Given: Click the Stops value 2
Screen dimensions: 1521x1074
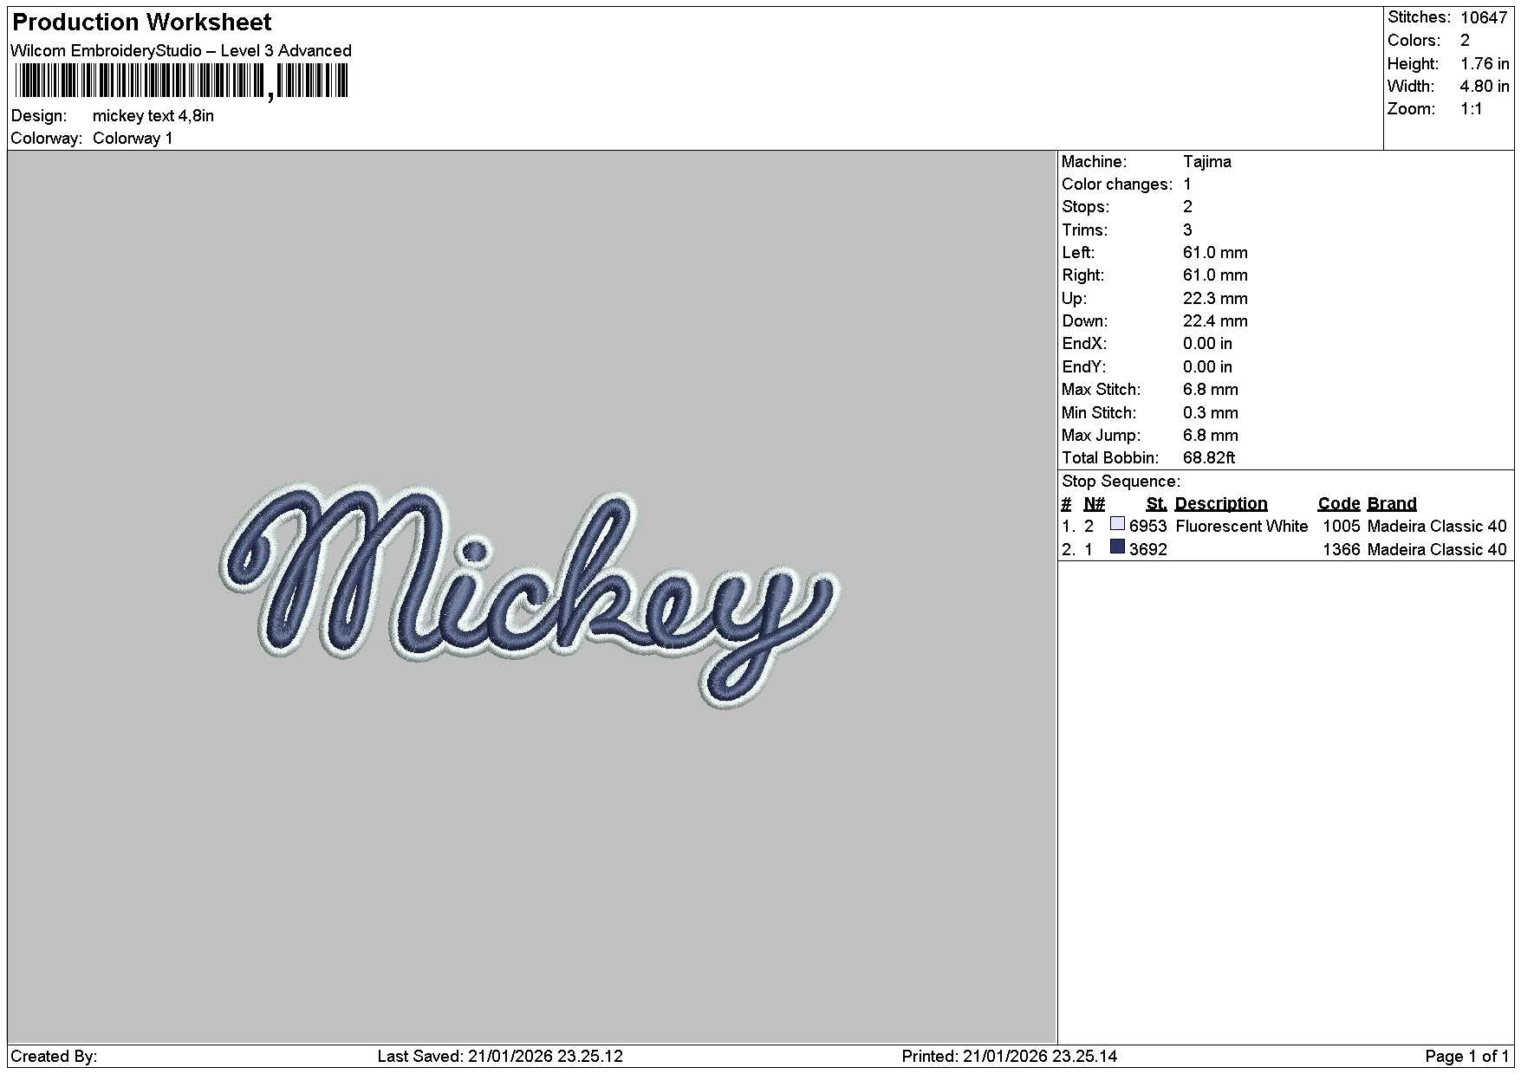Looking at the screenshot, I should 1187,206.
